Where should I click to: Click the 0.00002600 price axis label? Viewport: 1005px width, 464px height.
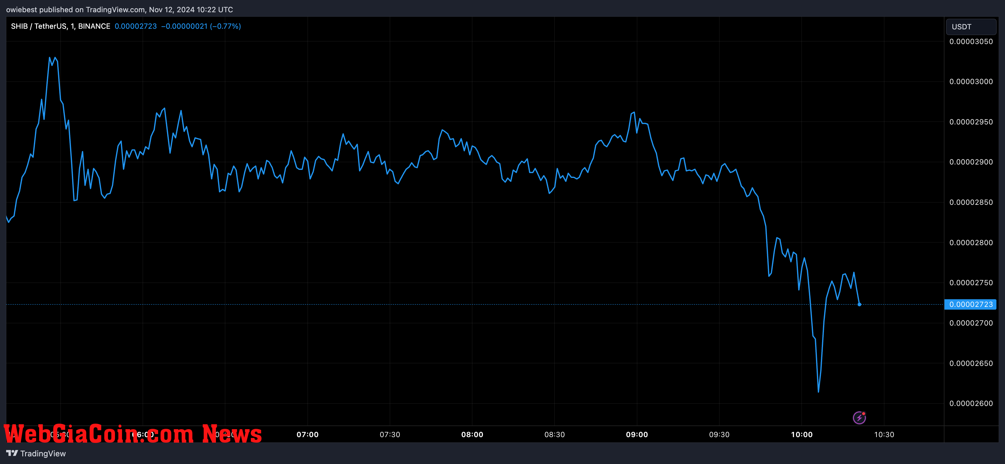(x=971, y=403)
